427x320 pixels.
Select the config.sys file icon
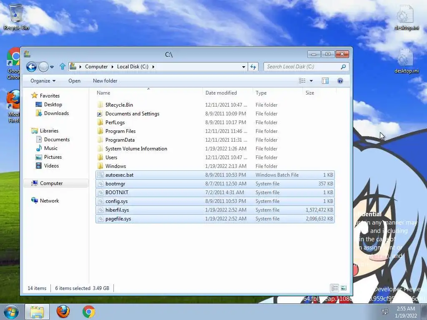tap(100, 201)
